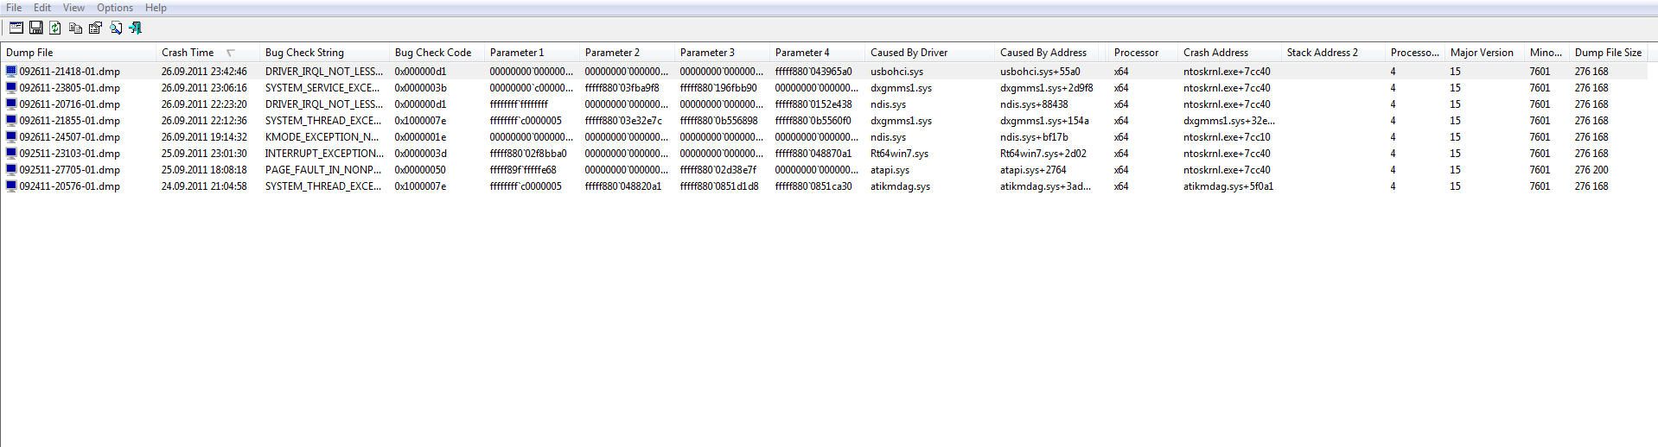Sort by the Dump File column header

29,53
